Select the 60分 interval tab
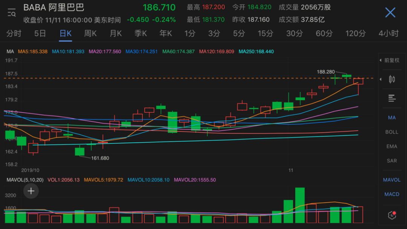This screenshot has height=229, width=407. point(324,34)
